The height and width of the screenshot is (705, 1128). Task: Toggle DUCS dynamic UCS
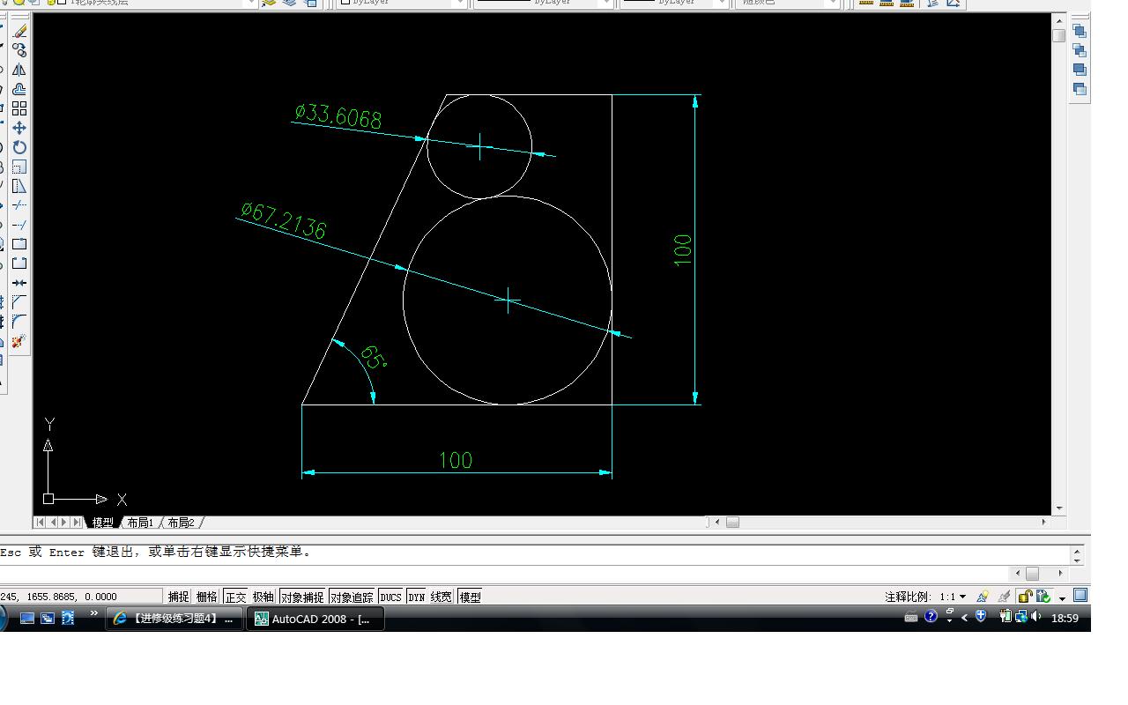click(x=390, y=597)
